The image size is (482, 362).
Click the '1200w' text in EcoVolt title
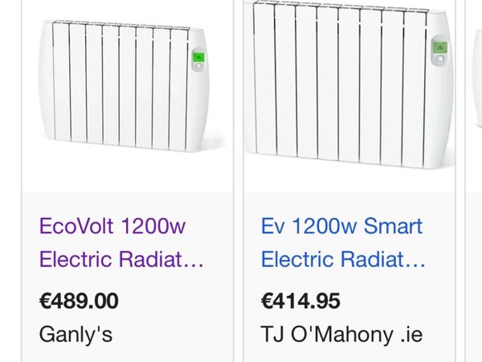[x=153, y=226]
